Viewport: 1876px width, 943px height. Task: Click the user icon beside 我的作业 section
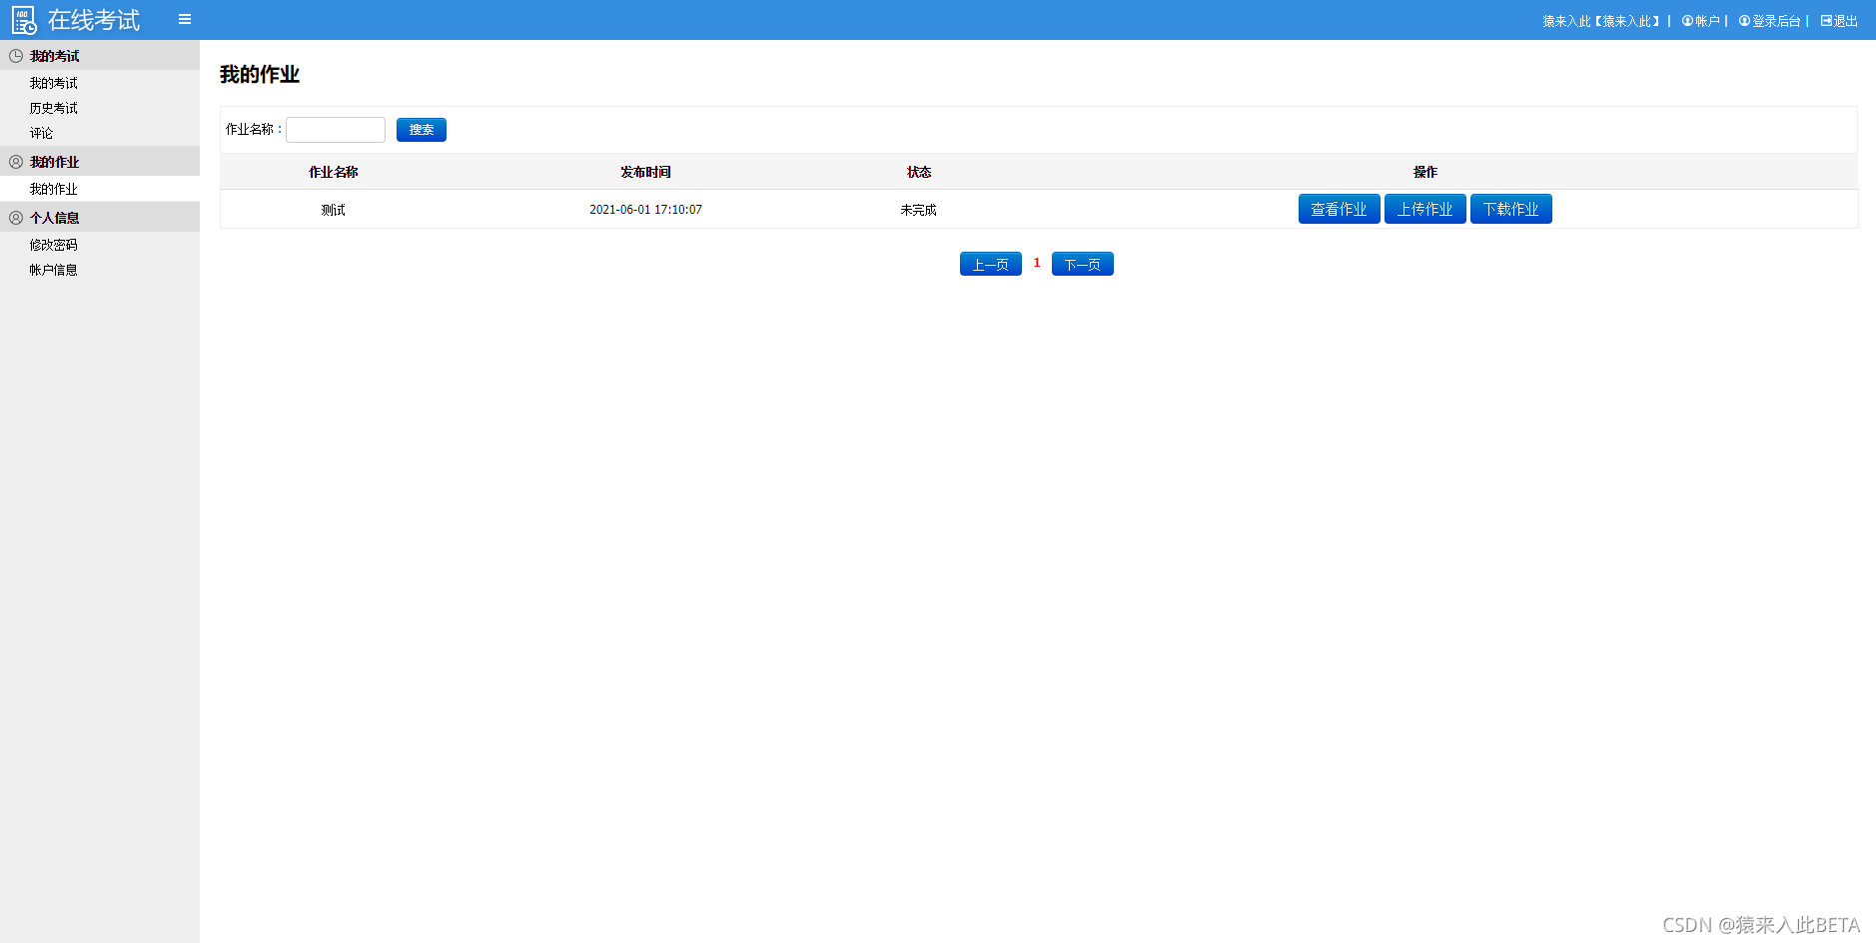click(16, 162)
